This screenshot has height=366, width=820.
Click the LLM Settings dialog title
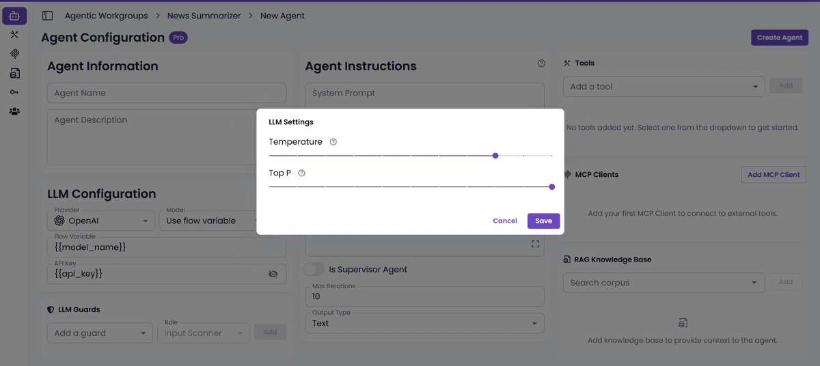point(291,122)
